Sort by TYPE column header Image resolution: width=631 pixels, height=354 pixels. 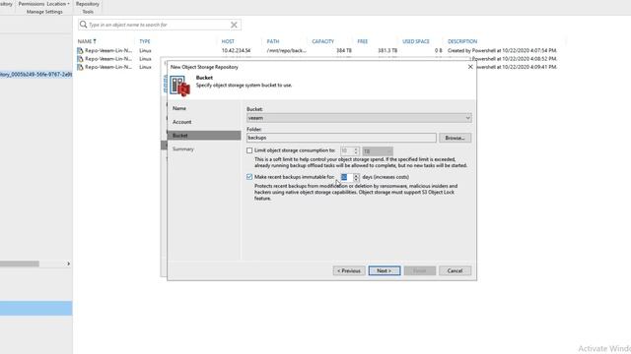[x=145, y=41]
